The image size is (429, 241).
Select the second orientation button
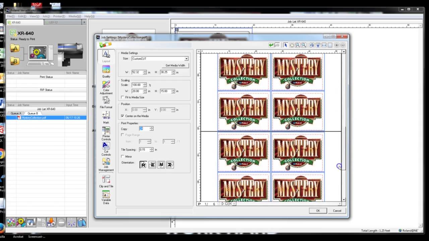coord(152,165)
